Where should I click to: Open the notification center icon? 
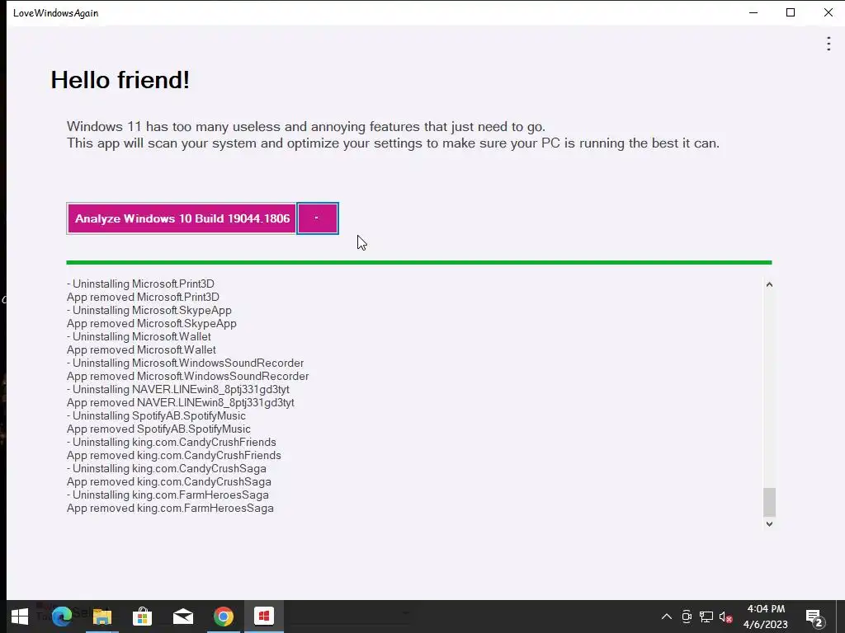click(x=814, y=617)
